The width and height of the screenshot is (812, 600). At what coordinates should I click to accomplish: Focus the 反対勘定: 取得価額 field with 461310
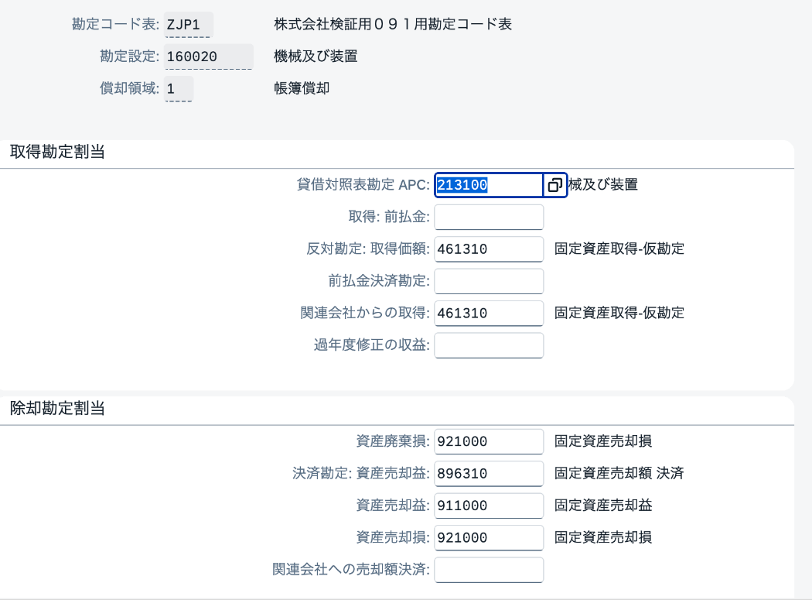click(x=489, y=249)
